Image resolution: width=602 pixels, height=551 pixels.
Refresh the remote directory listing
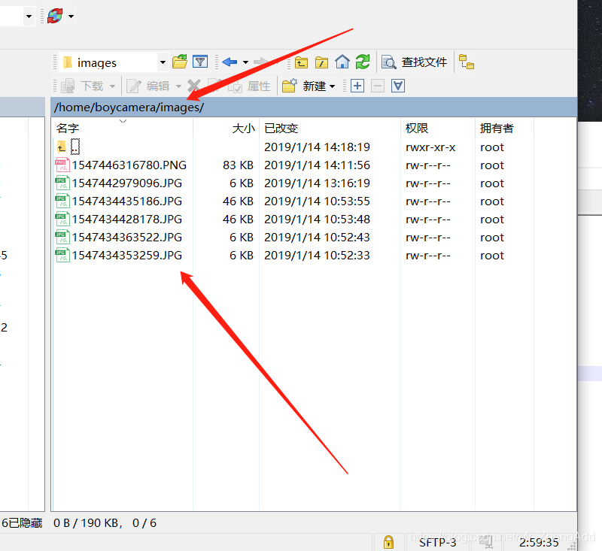(363, 62)
